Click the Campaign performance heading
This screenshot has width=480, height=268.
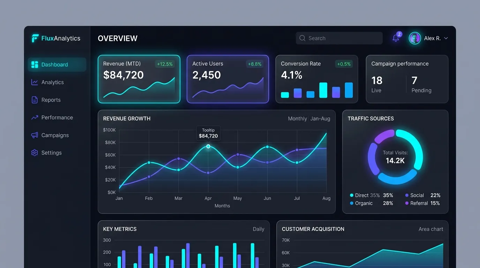[400, 64]
